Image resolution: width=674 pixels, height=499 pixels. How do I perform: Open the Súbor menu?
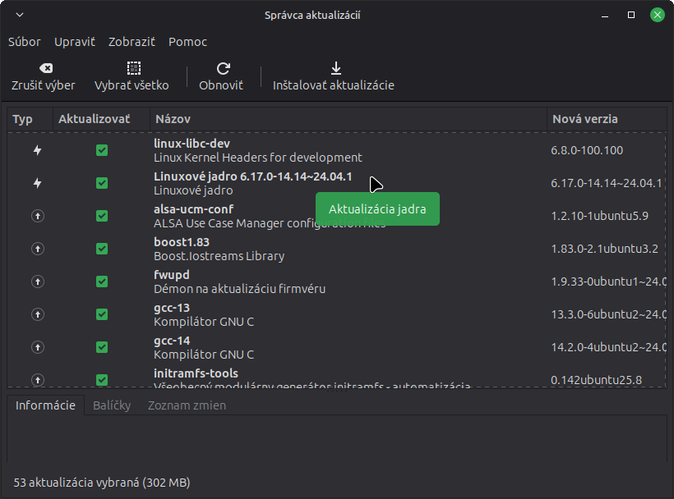pyautogui.click(x=24, y=42)
